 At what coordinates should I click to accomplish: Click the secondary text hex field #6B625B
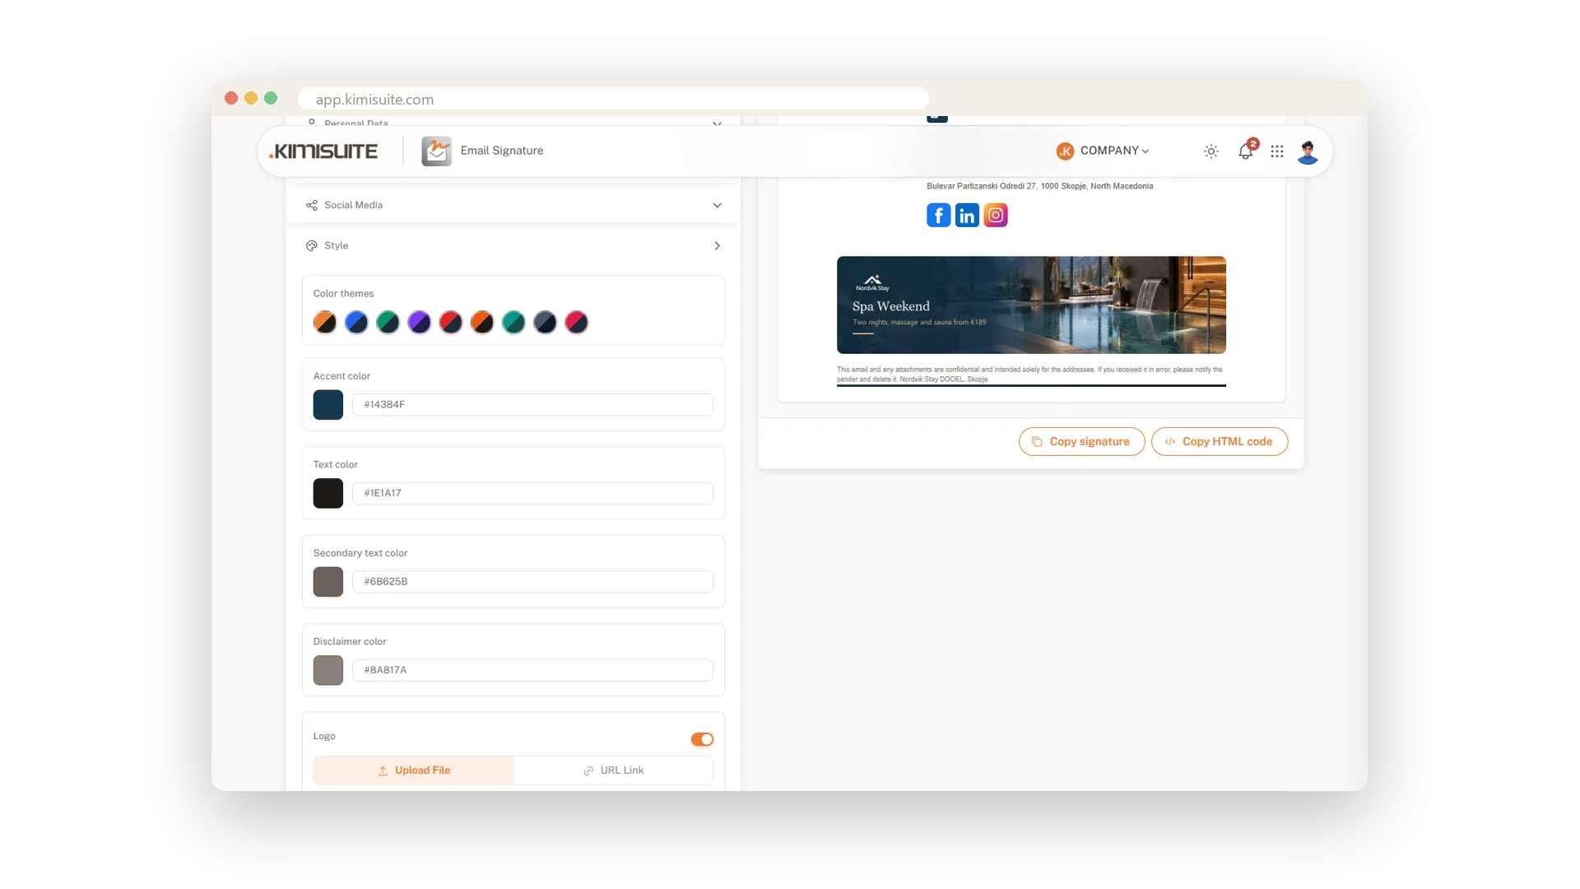click(x=532, y=582)
